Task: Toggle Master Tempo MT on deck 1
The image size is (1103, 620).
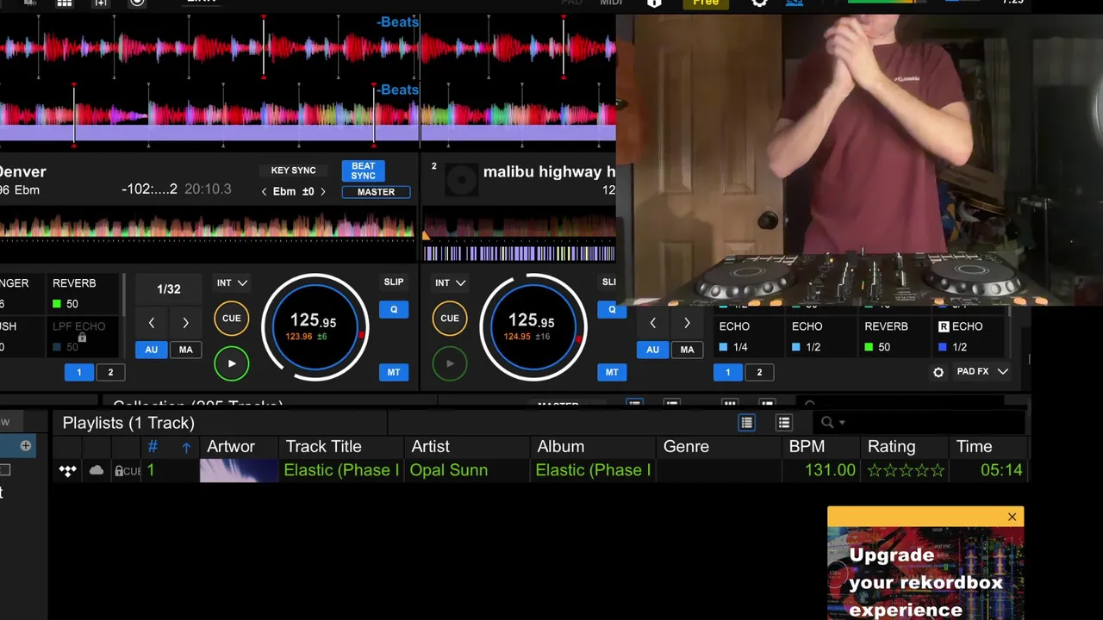Action: click(x=394, y=372)
